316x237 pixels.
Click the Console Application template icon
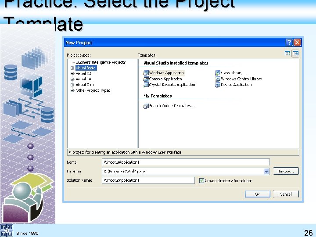click(x=146, y=79)
